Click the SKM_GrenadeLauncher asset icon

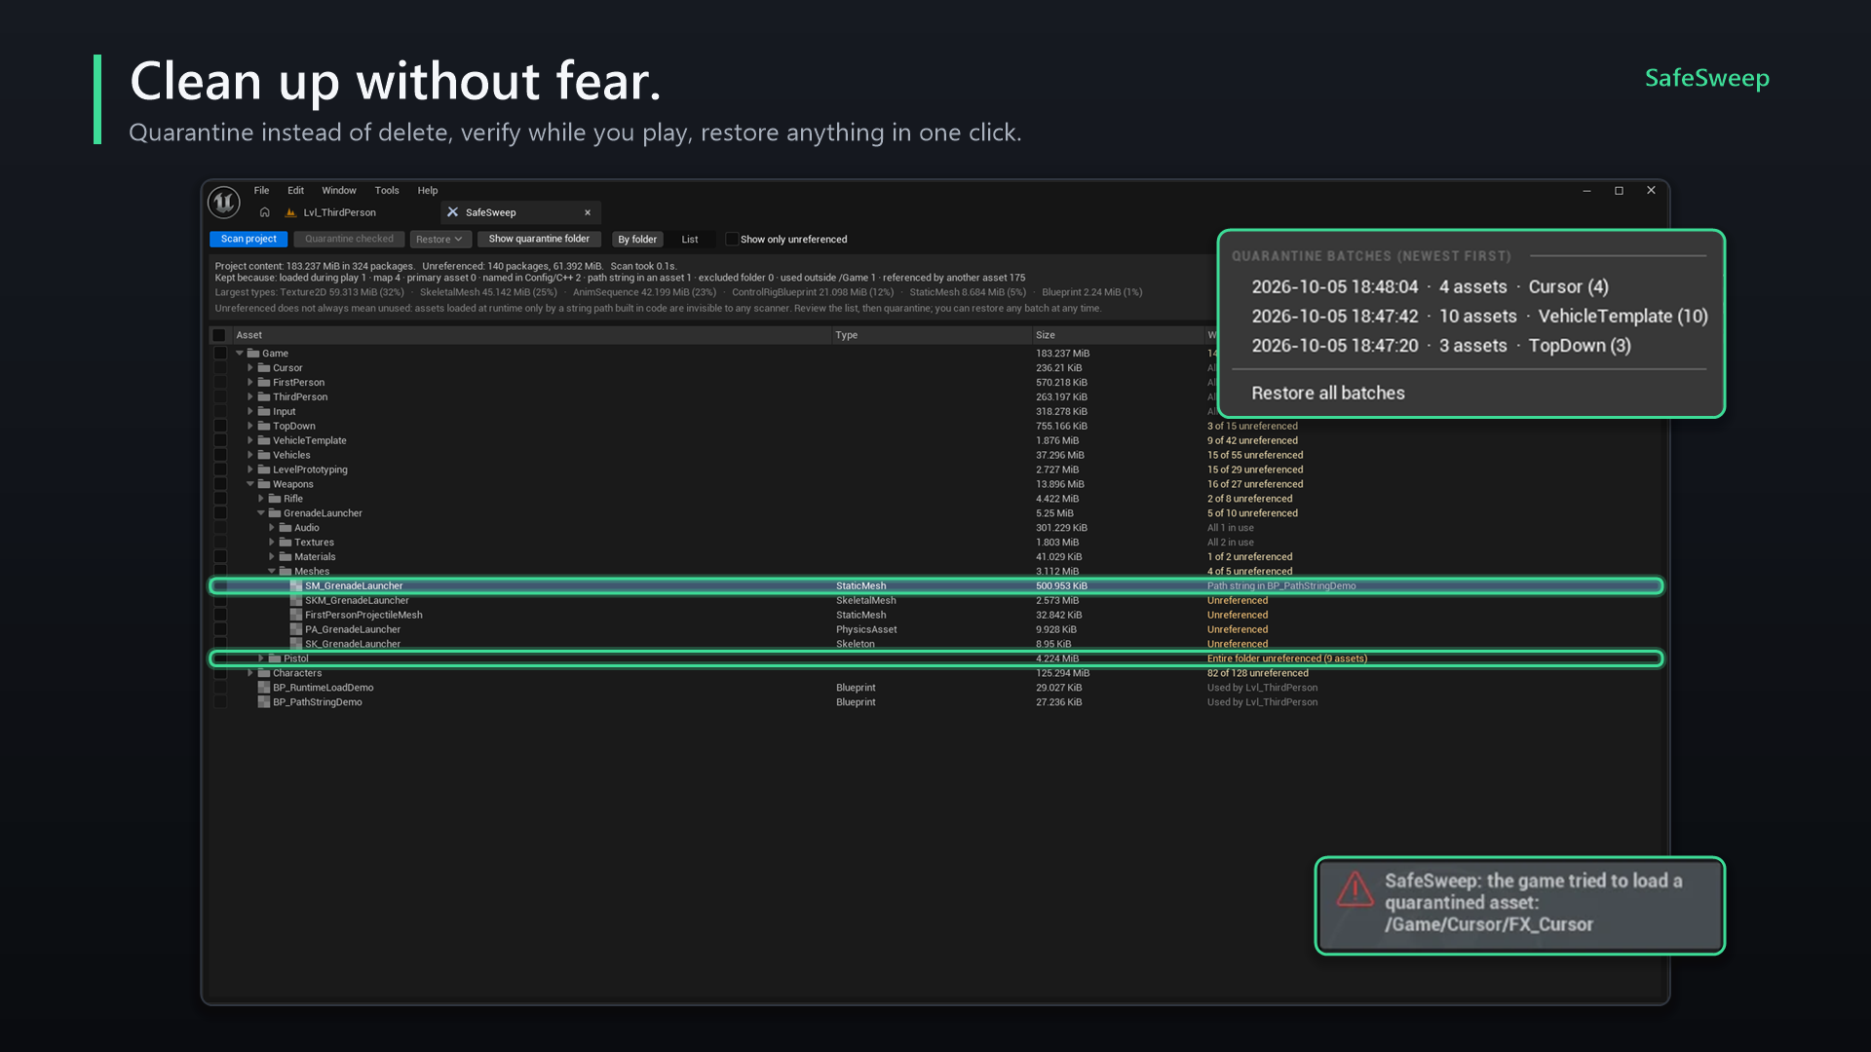tap(296, 601)
